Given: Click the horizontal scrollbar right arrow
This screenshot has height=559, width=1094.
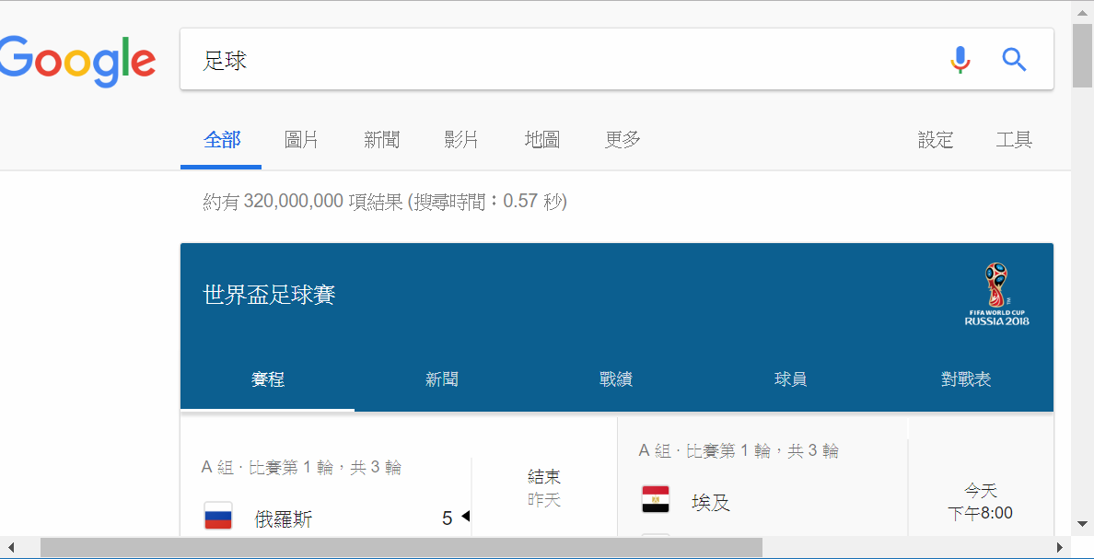Looking at the screenshot, I should (x=1060, y=546).
